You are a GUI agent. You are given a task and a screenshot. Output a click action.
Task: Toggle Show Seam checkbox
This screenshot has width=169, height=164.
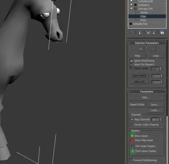click(x=132, y=136)
